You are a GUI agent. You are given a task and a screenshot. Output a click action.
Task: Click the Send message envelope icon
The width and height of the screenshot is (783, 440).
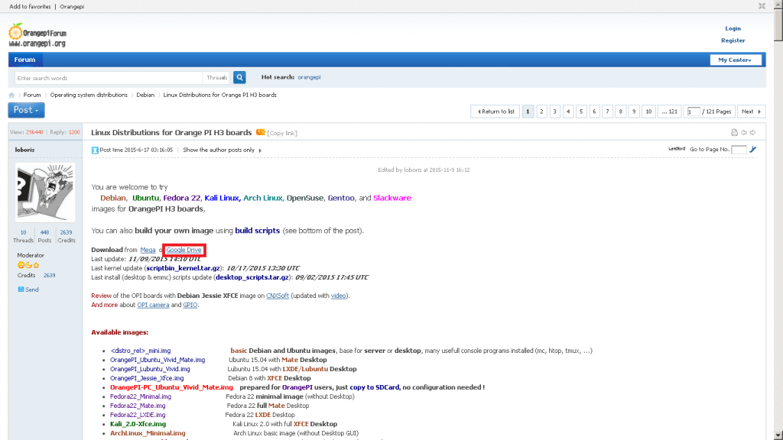click(21, 290)
